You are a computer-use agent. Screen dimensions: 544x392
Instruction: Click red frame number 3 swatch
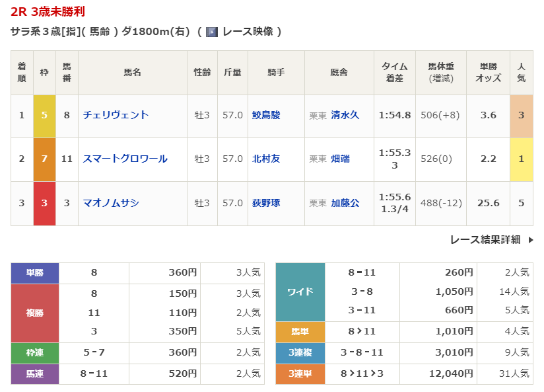[x=44, y=204]
